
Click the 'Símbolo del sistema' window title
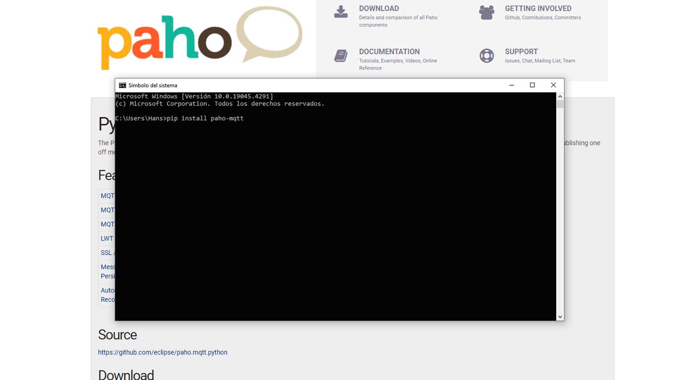tap(153, 85)
